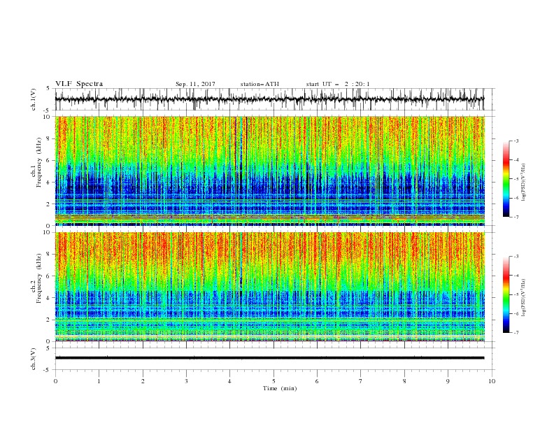Image resolution: width=554 pixels, height=428 pixels.
Task: Click the "2" kHz tick on ch.2 frequency axis
Action: coord(49,320)
